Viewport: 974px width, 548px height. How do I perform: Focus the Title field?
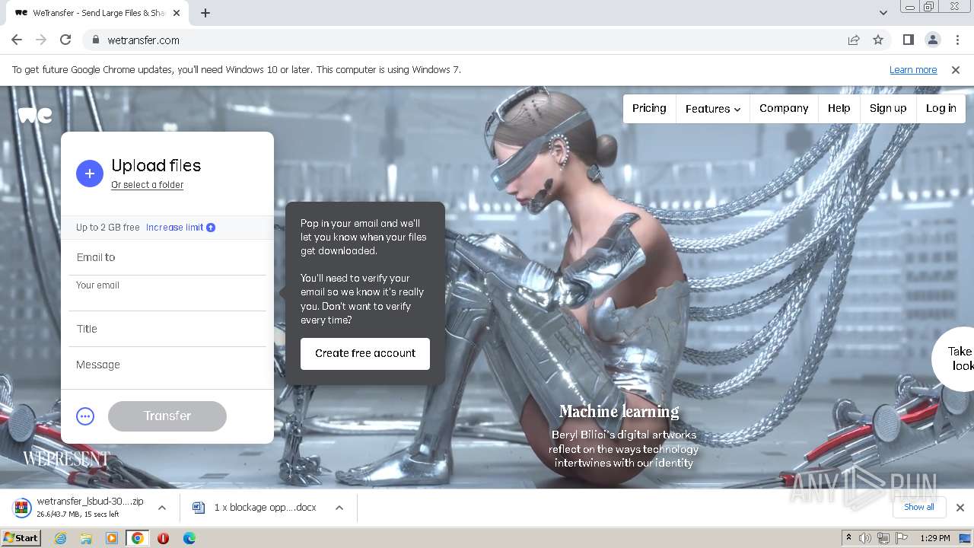click(x=167, y=329)
